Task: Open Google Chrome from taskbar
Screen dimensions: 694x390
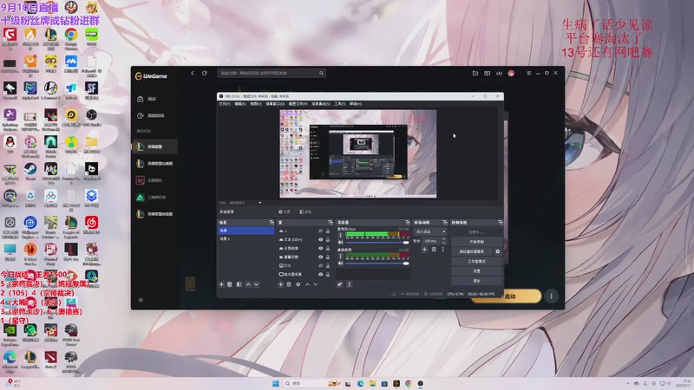Action: point(409,383)
